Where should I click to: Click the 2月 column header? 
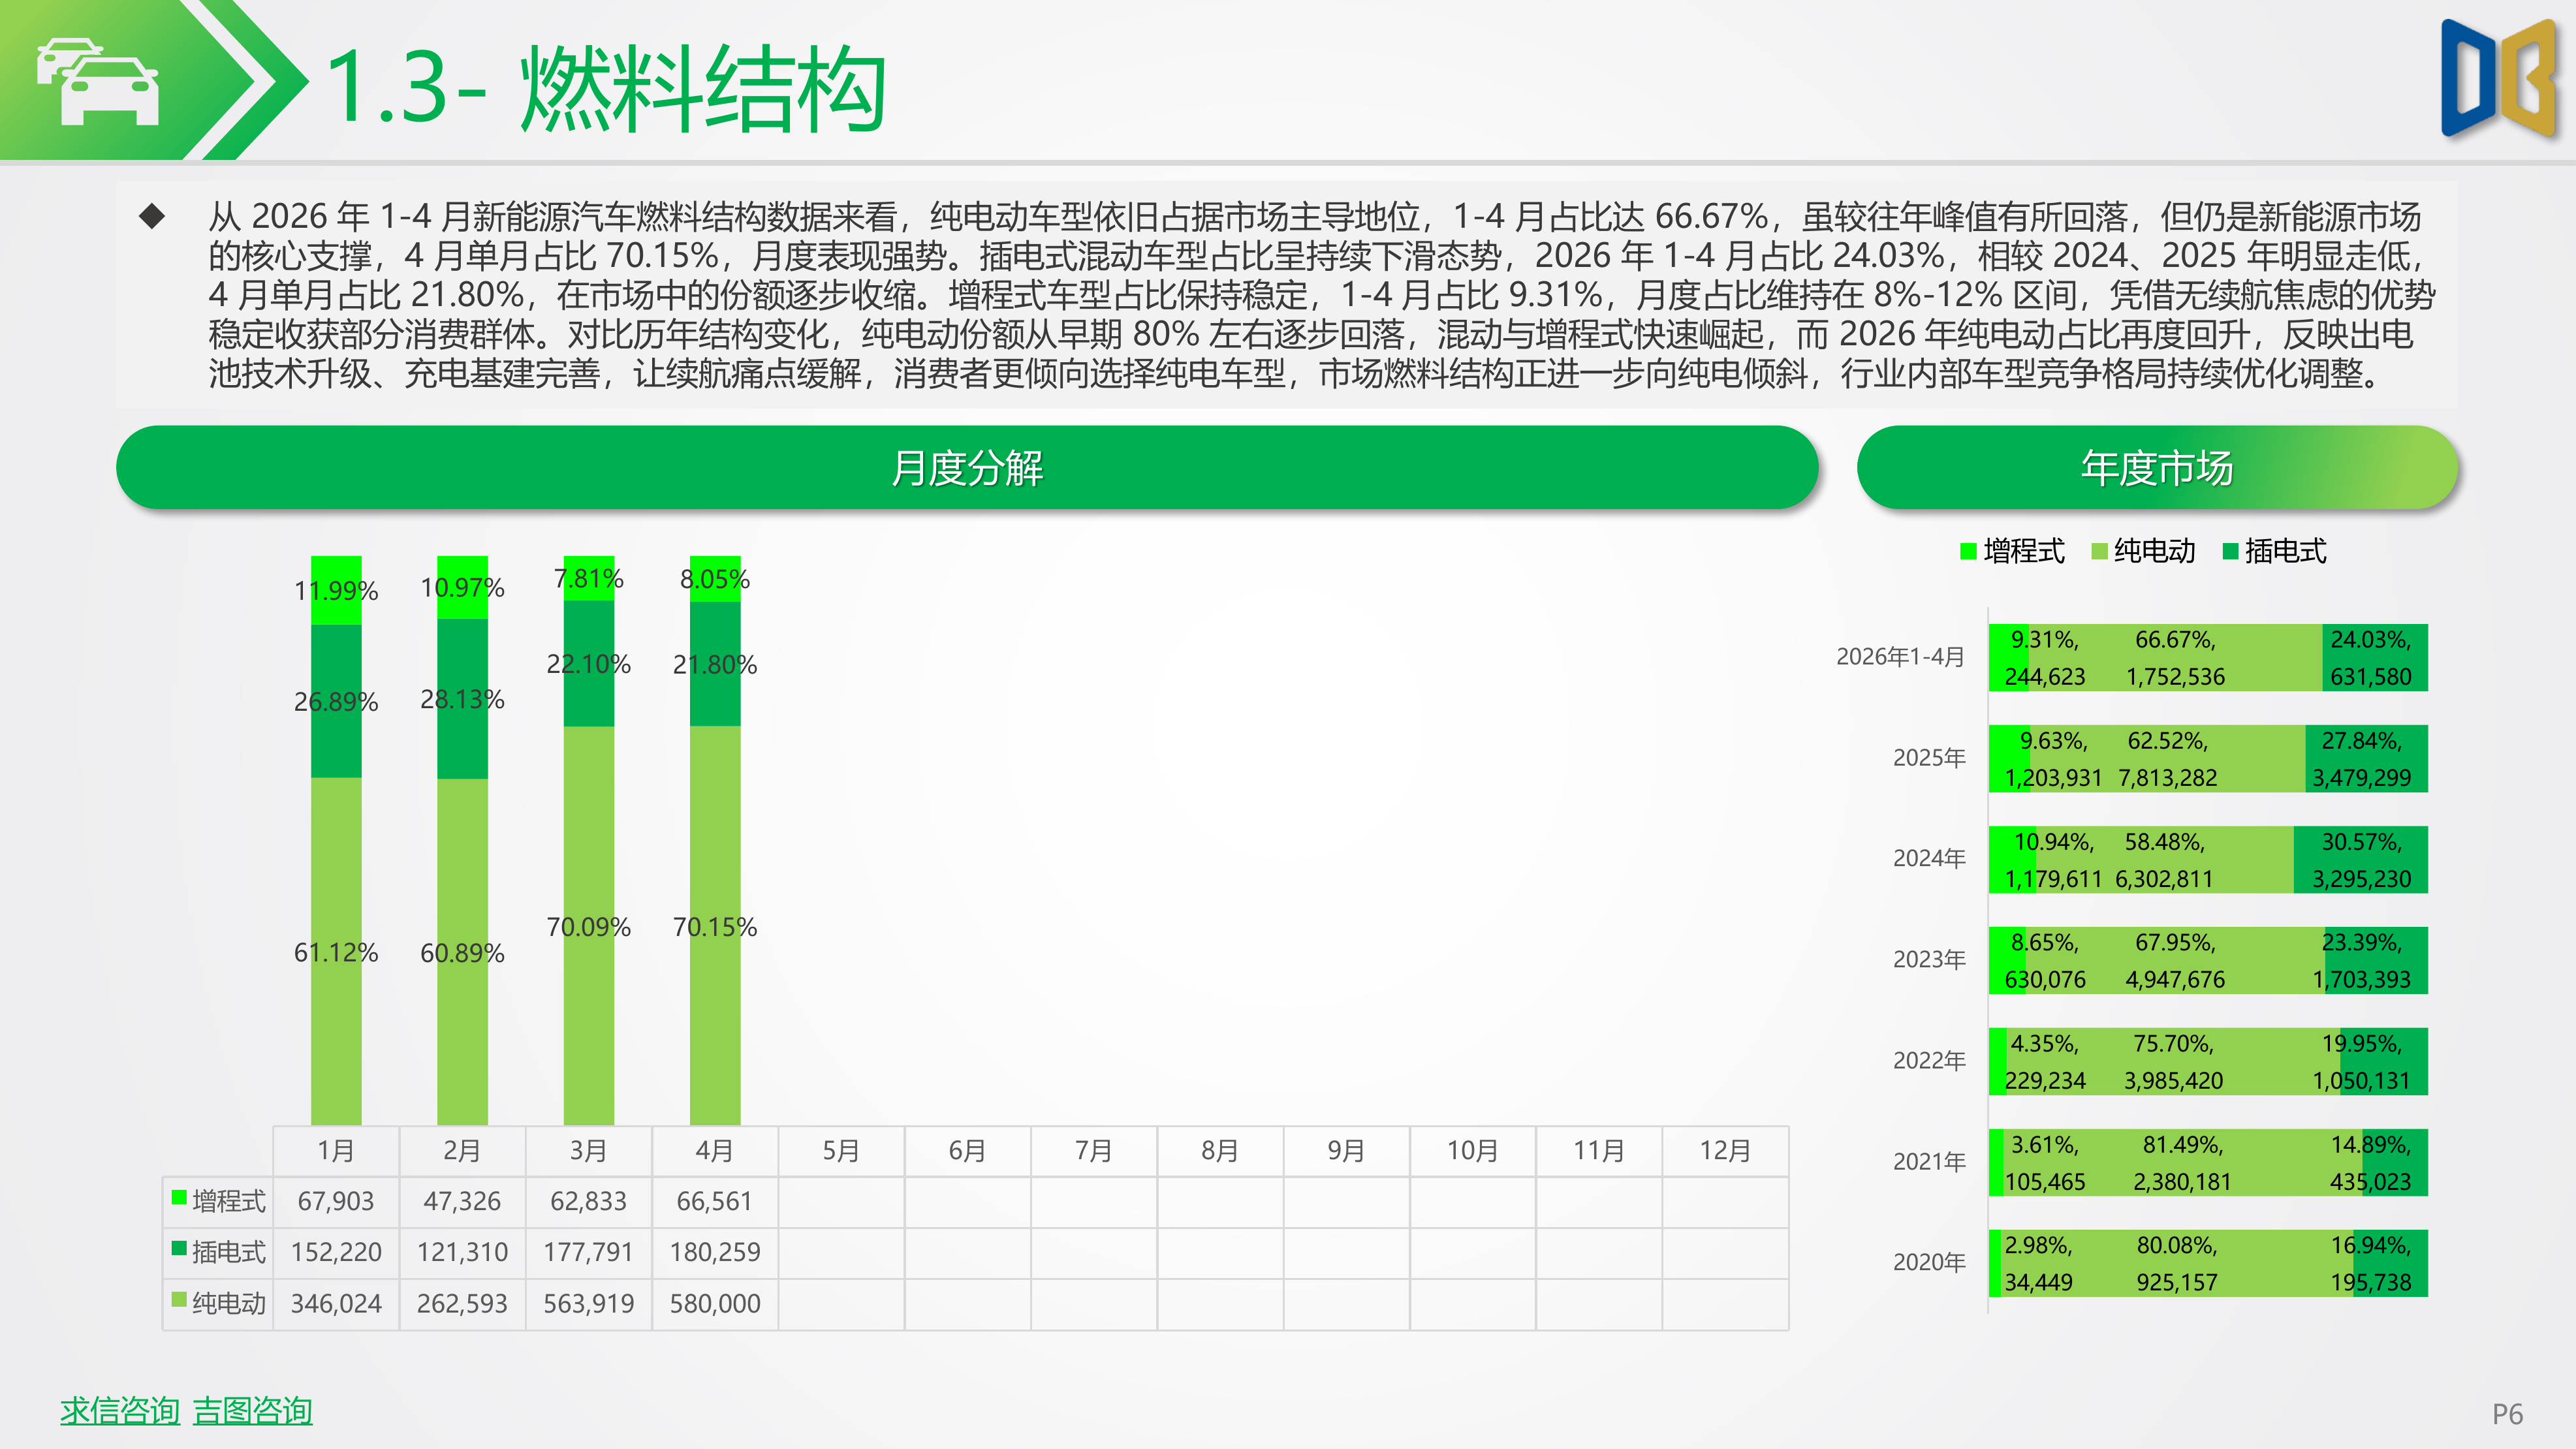[x=462, y=1151]
